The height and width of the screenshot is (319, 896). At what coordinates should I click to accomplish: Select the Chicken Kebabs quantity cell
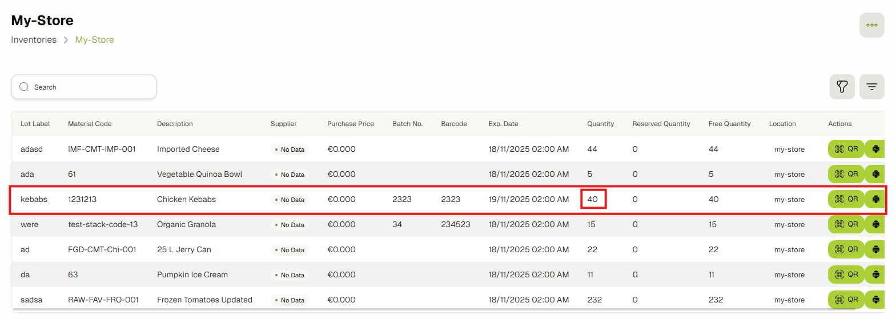[593, 199]
